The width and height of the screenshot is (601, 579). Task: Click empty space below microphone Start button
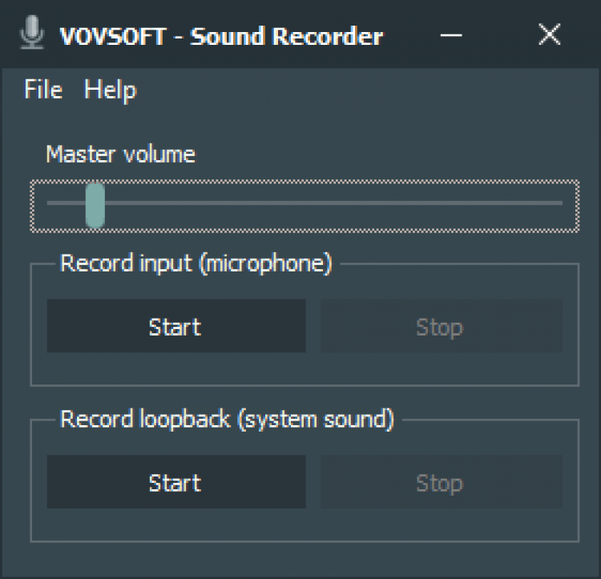point(175,368)
